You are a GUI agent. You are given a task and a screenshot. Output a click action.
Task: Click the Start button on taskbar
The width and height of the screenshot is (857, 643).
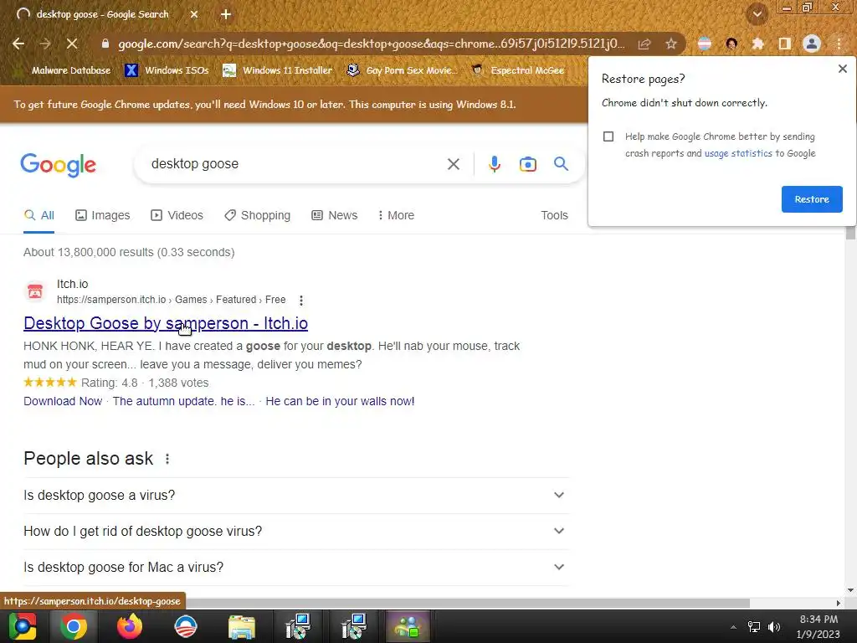(22, 626)
